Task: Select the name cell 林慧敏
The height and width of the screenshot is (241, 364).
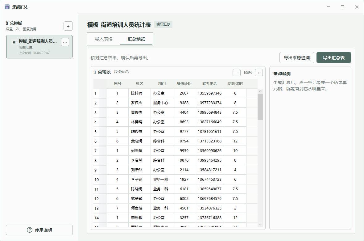Action: point(139,198)
